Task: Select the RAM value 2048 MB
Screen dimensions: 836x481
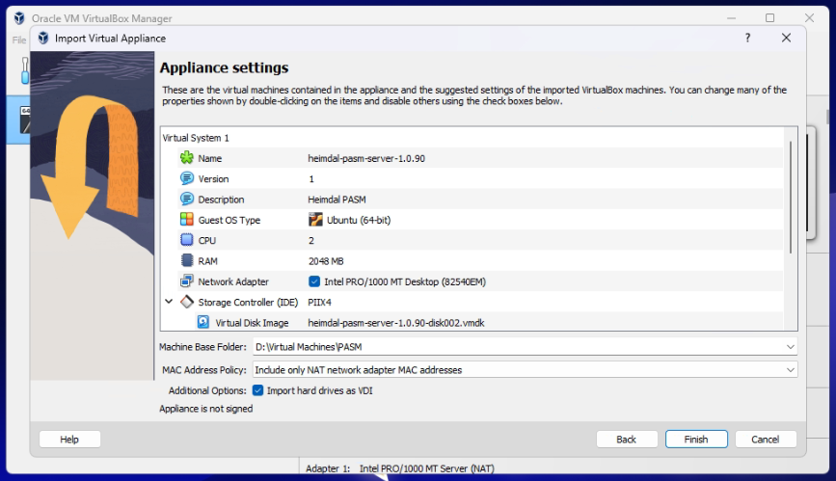Action: (x=326, y=261)
